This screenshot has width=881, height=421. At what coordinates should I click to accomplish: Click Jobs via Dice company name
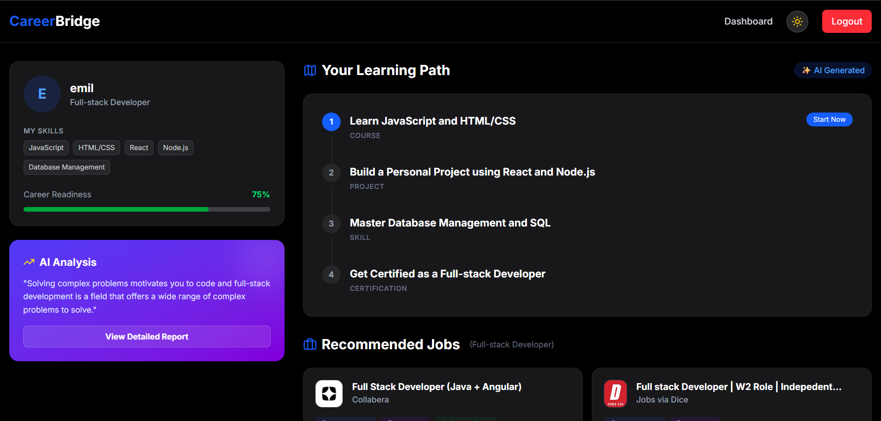(x=662, y=400)
